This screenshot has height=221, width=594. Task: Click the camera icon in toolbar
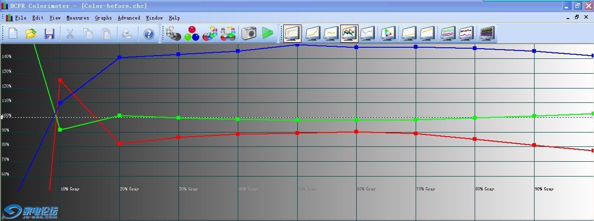249,33
